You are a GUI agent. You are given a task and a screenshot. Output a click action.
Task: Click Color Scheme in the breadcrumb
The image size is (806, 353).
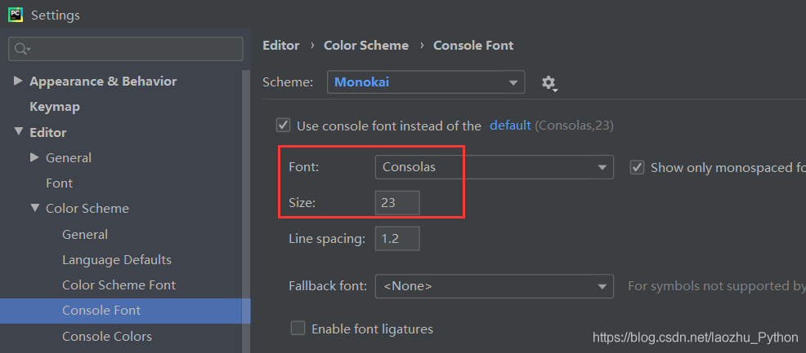(366, 45)
